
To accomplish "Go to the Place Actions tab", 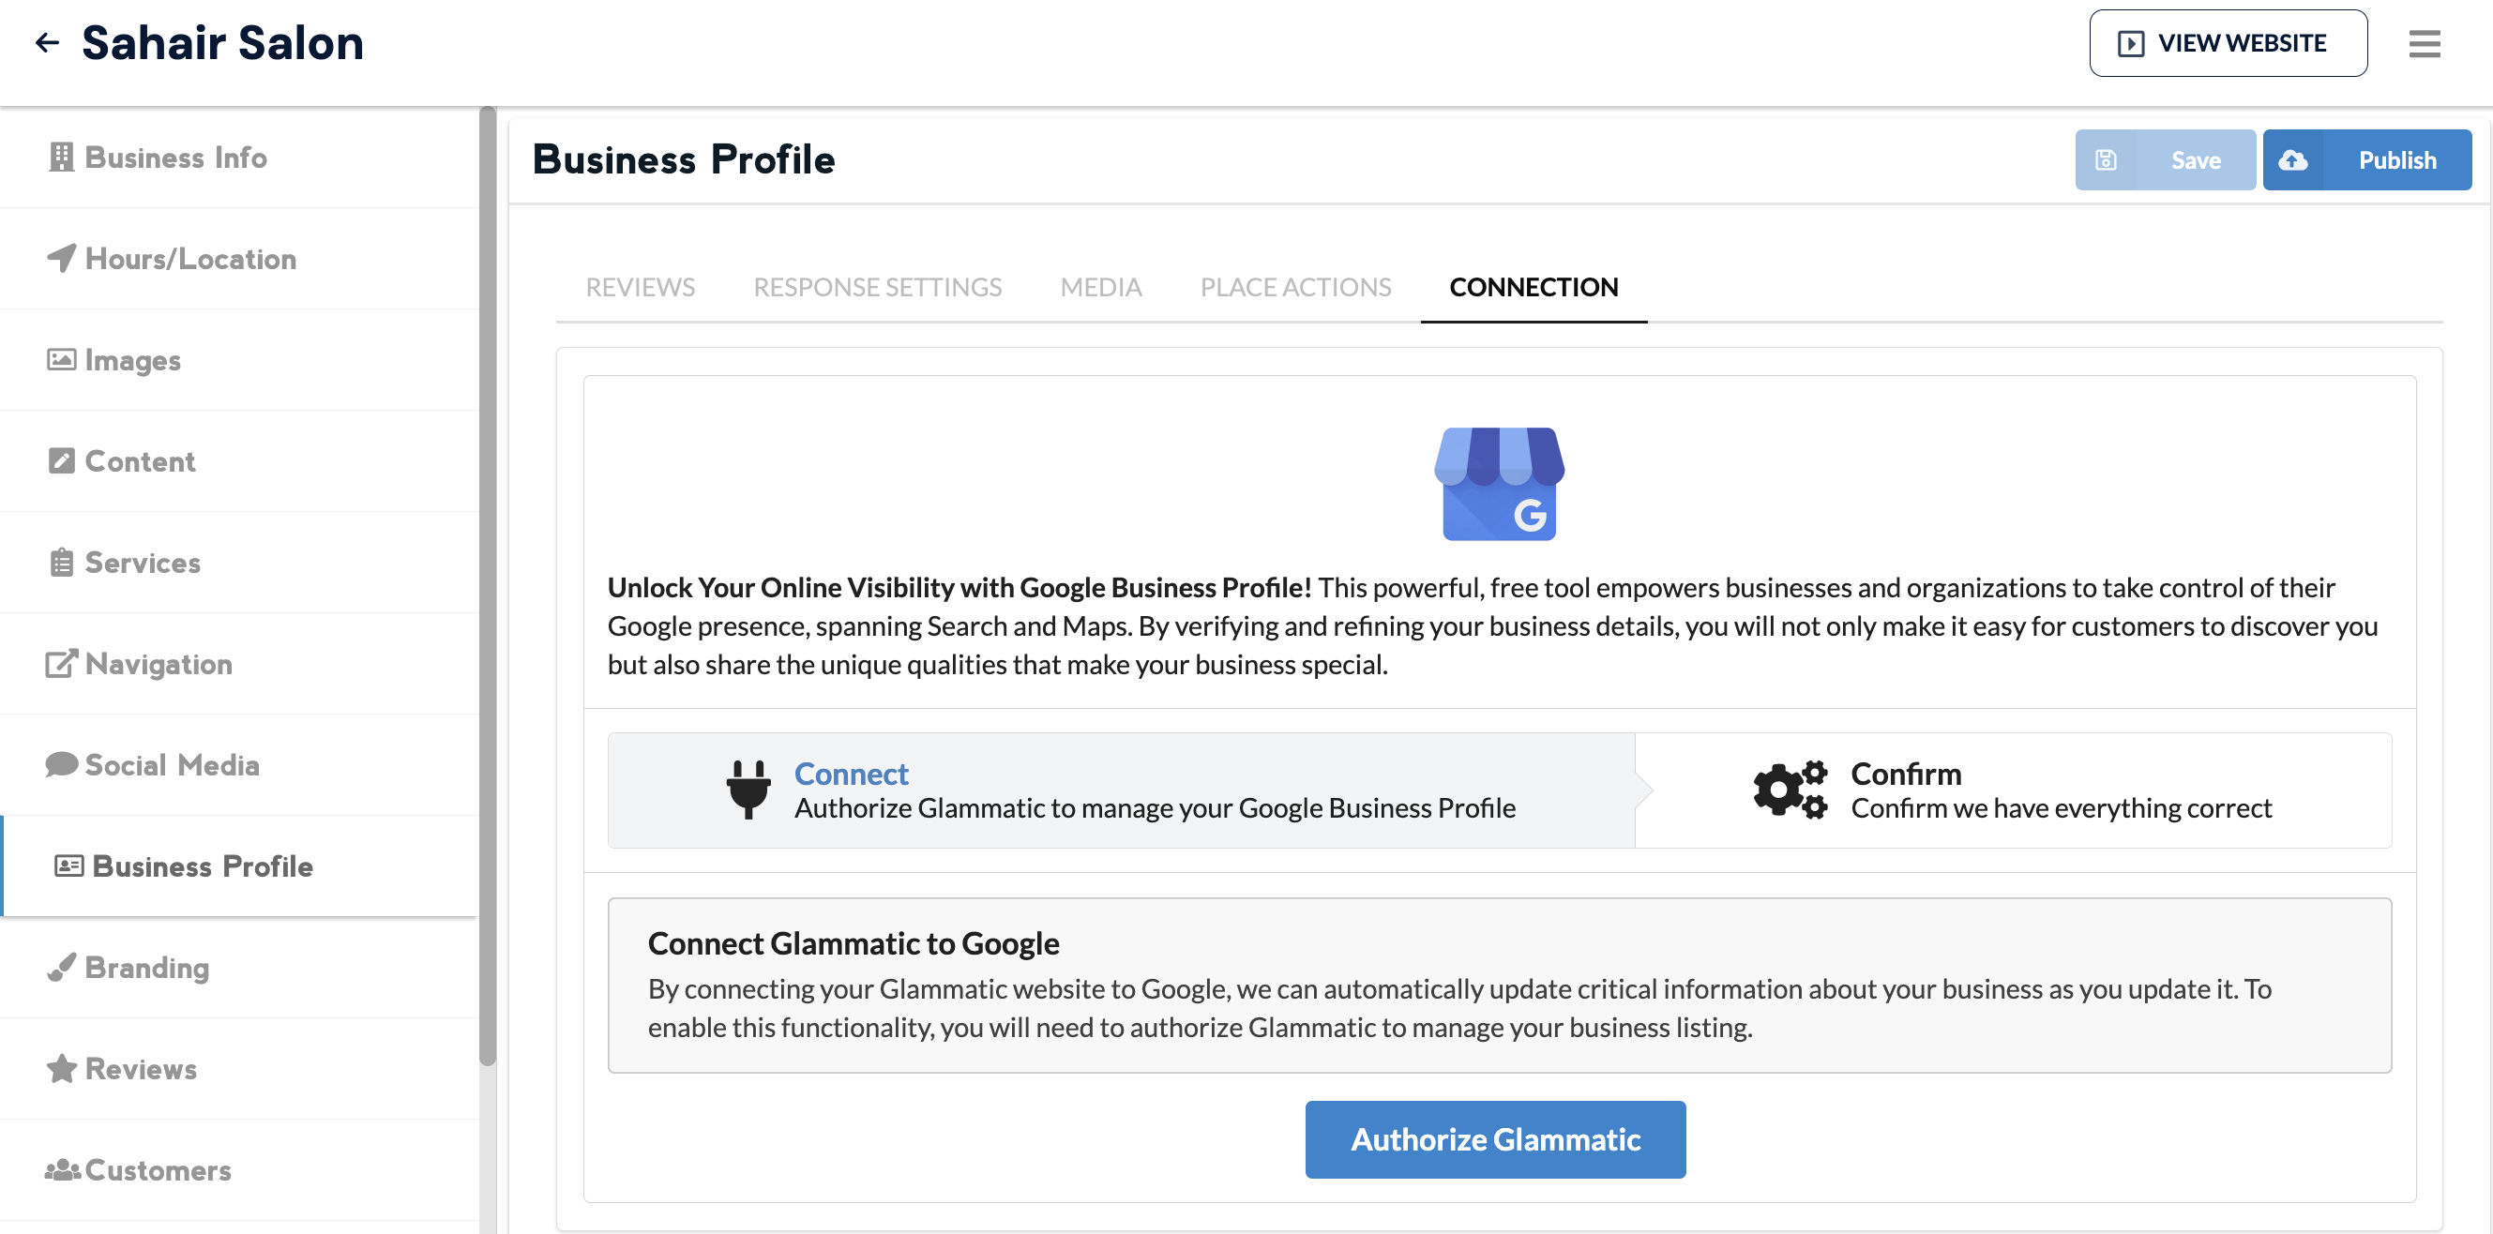I will (x=1295, y=287).
